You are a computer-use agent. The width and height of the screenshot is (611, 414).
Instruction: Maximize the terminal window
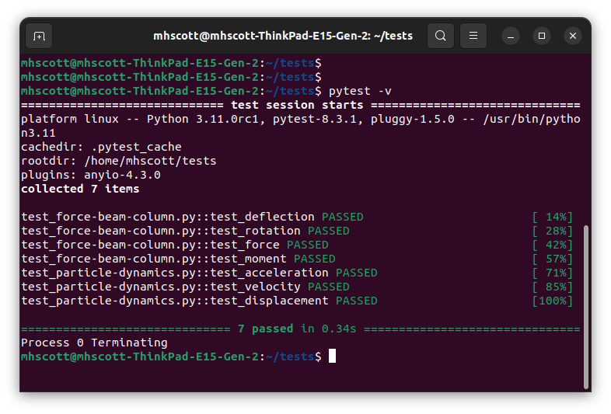click(x=542, y=36)
